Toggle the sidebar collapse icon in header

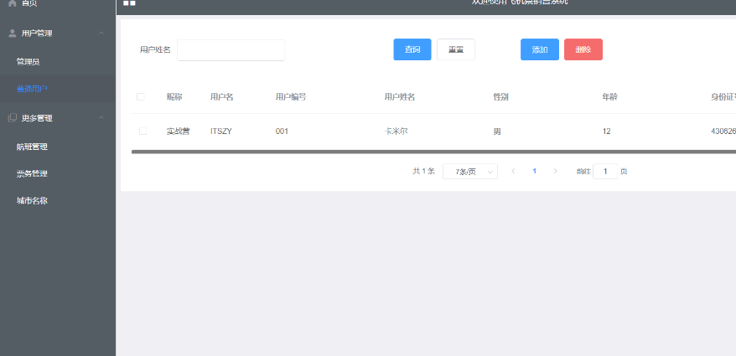tap(130, 3)
